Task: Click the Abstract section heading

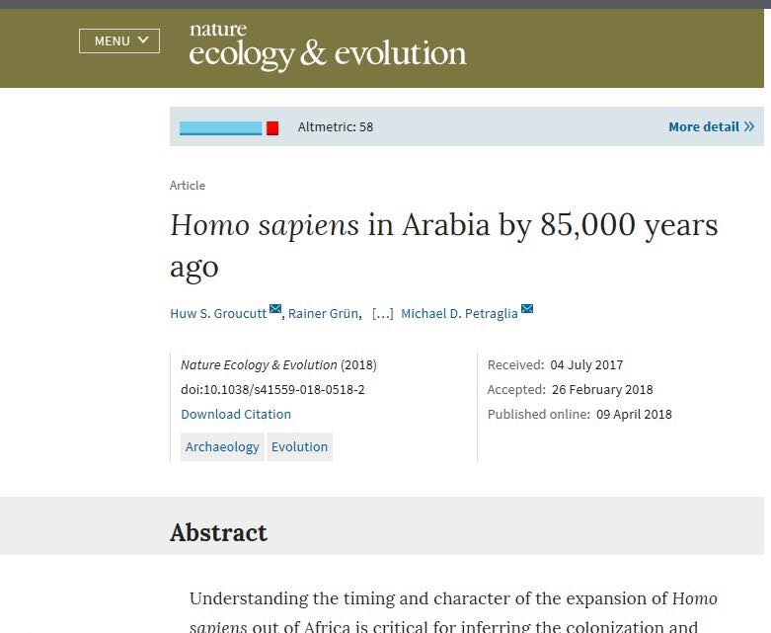Action: (x=218, y=532)
